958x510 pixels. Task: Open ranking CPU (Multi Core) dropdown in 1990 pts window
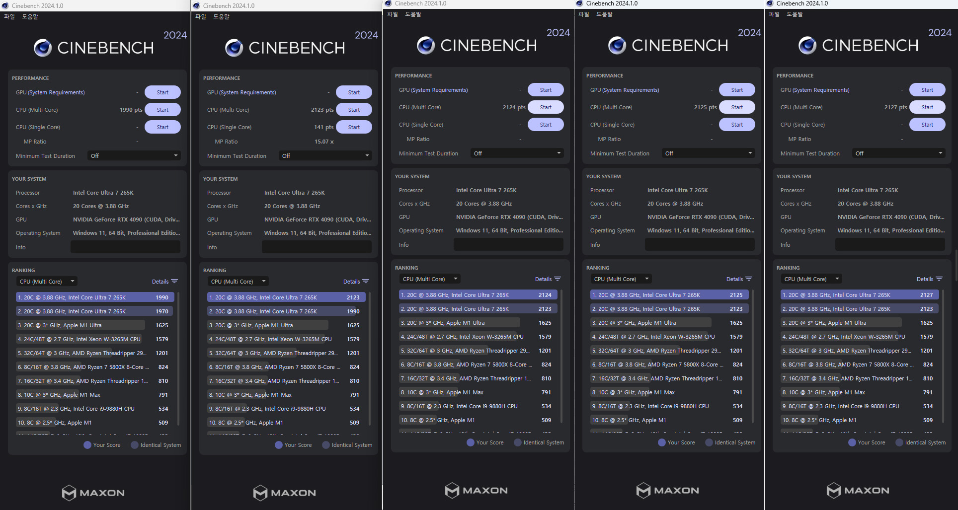47,282
